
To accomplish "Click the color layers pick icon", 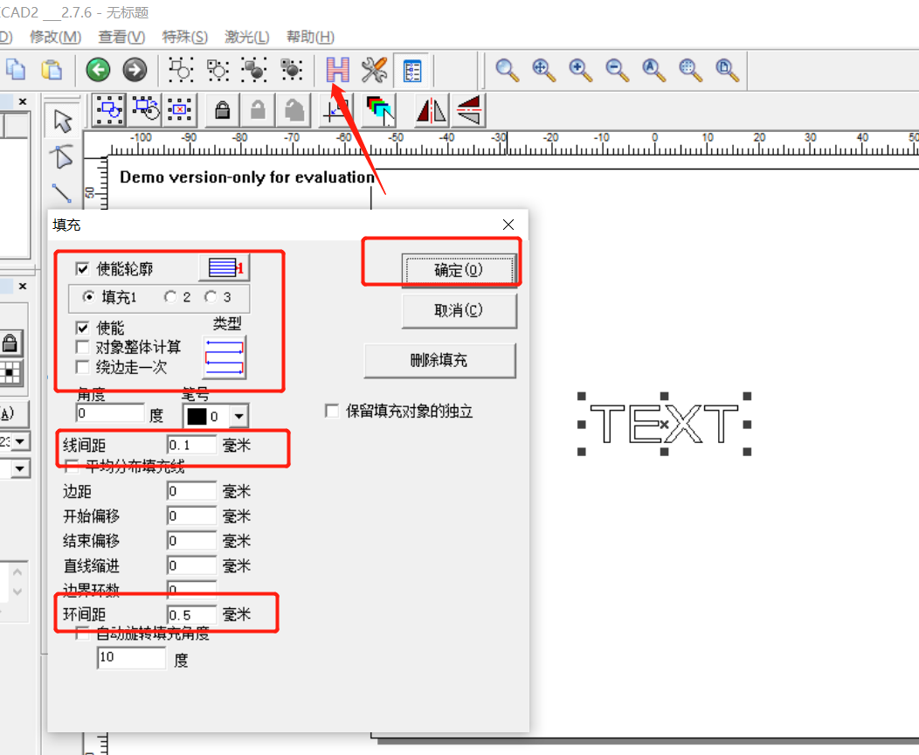I will pyautogui.click(x=380, y=110).
